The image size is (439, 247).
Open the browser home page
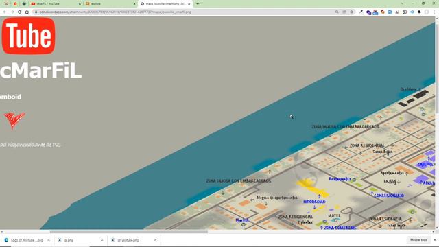coord(27,12)
